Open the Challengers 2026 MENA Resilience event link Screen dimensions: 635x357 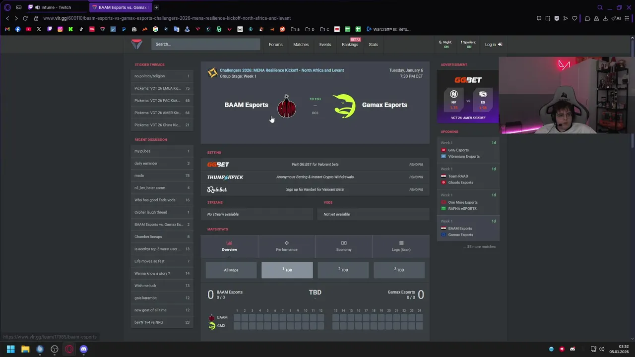(282, 70)
